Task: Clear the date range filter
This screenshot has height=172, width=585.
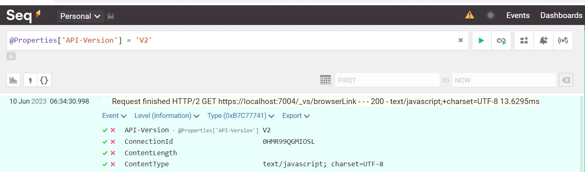Action: tap(566, 80)
